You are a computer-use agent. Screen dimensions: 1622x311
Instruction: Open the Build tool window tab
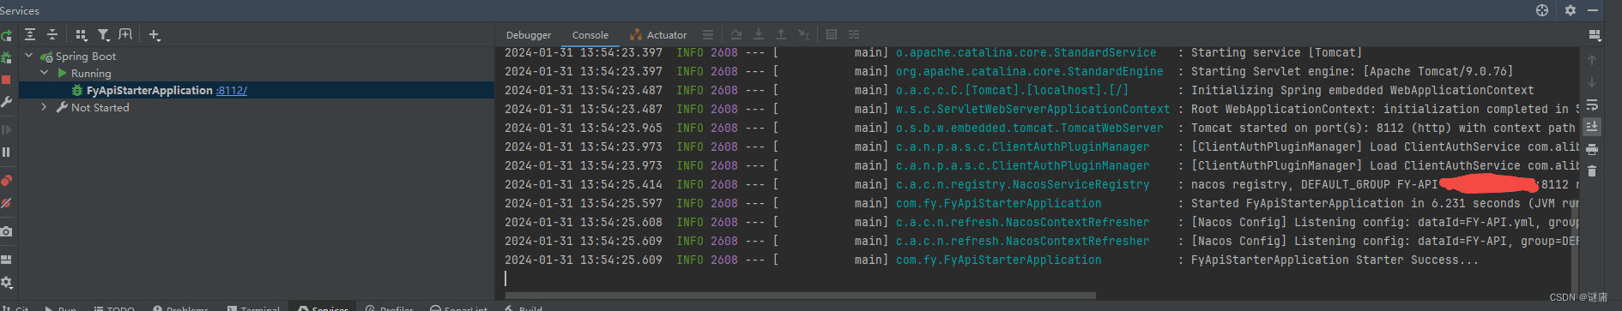click(x=524, y=307)
